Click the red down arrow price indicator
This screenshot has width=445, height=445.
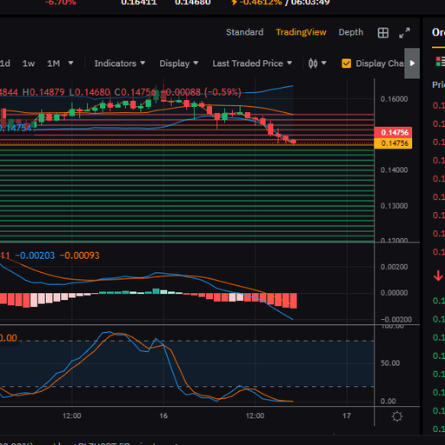438,276
